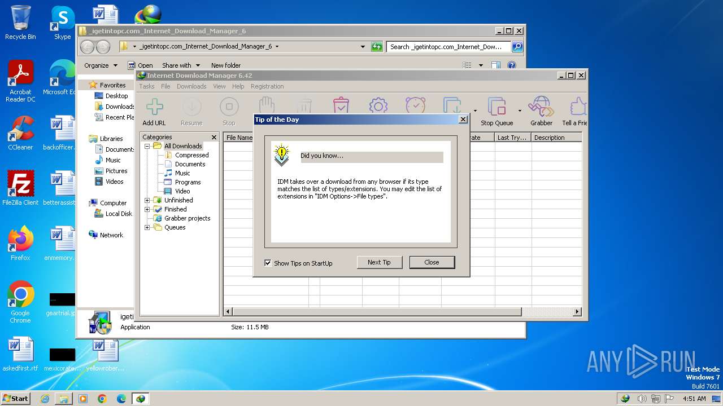Open FileZilla Client desktop icon
This screenshot has height=406, width=723.
20,188
